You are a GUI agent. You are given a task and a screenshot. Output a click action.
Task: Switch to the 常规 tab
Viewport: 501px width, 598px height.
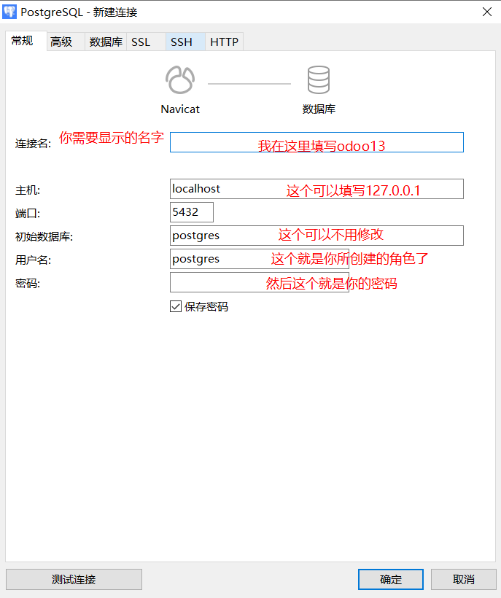click(26, 41)
